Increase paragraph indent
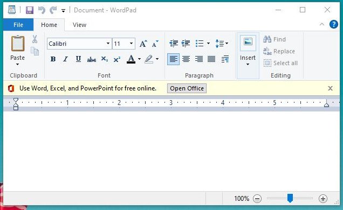The image size is (343, 210). [x=186, y=44]
